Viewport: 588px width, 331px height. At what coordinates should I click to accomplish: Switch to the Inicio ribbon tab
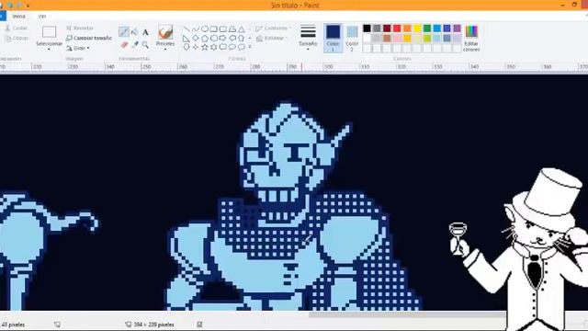pos(18,17)
